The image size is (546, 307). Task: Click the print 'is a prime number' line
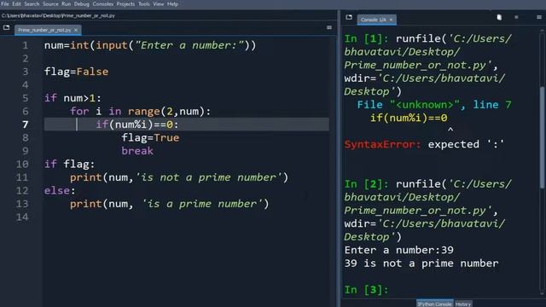point(169,204)
